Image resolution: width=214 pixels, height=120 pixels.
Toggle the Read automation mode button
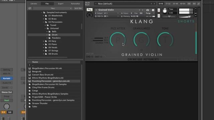coord(7,100)
